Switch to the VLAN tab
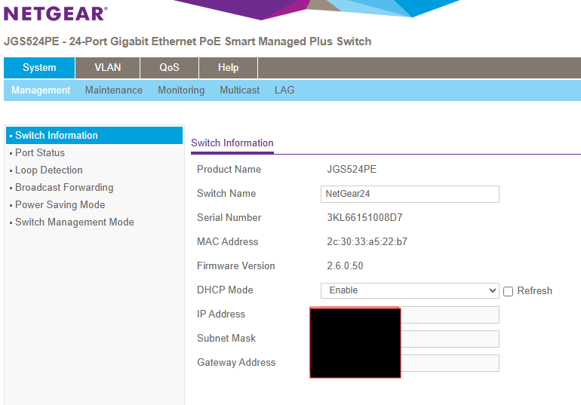Viewport: 581px width, 405px height. point(107,68)
